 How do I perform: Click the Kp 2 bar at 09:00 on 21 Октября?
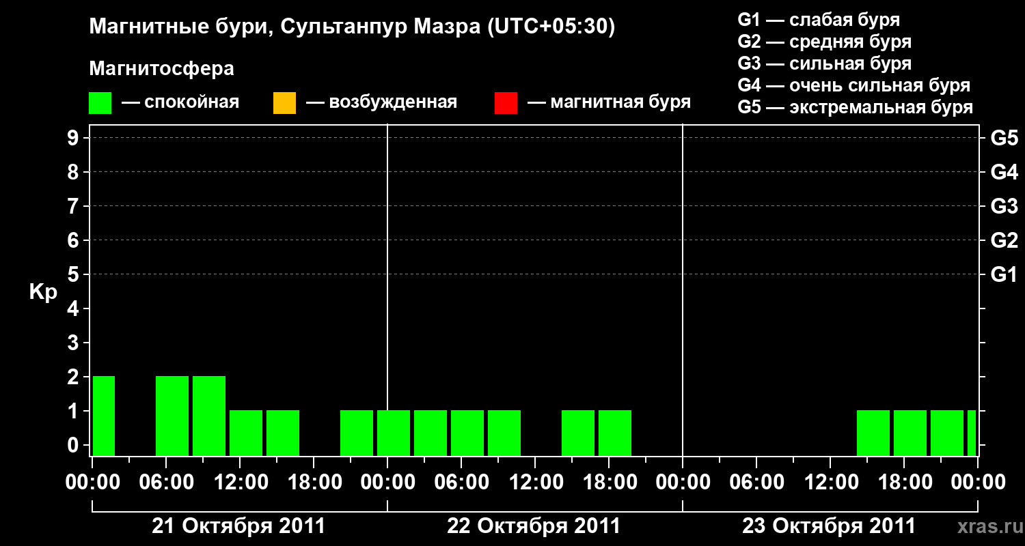[209, 416]
